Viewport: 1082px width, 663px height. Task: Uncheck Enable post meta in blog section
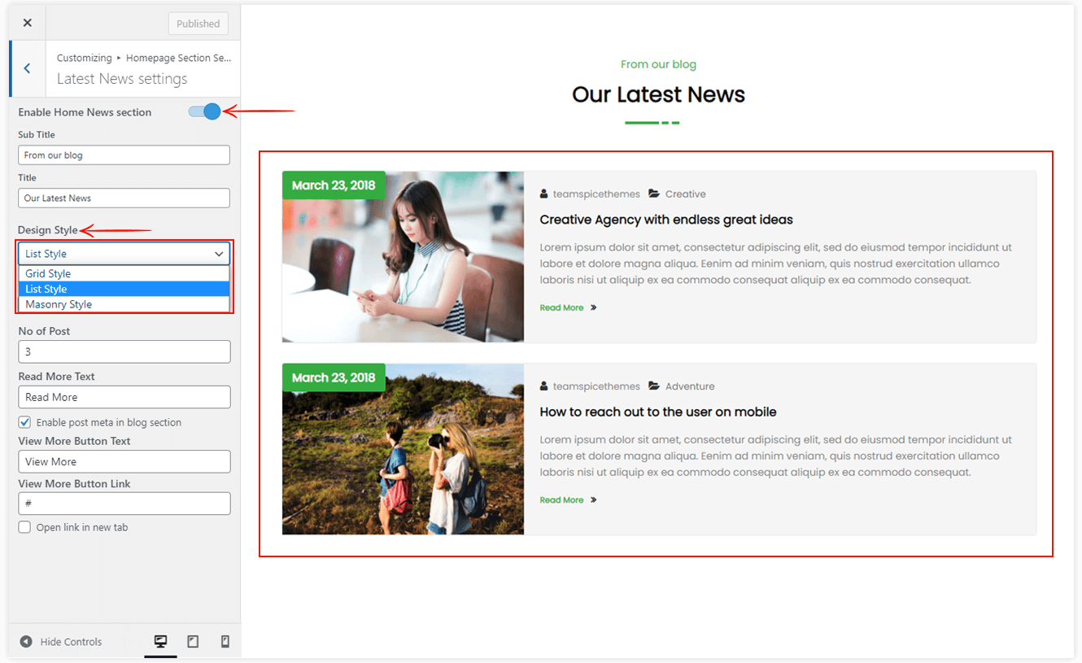click(x=24, y=422)
